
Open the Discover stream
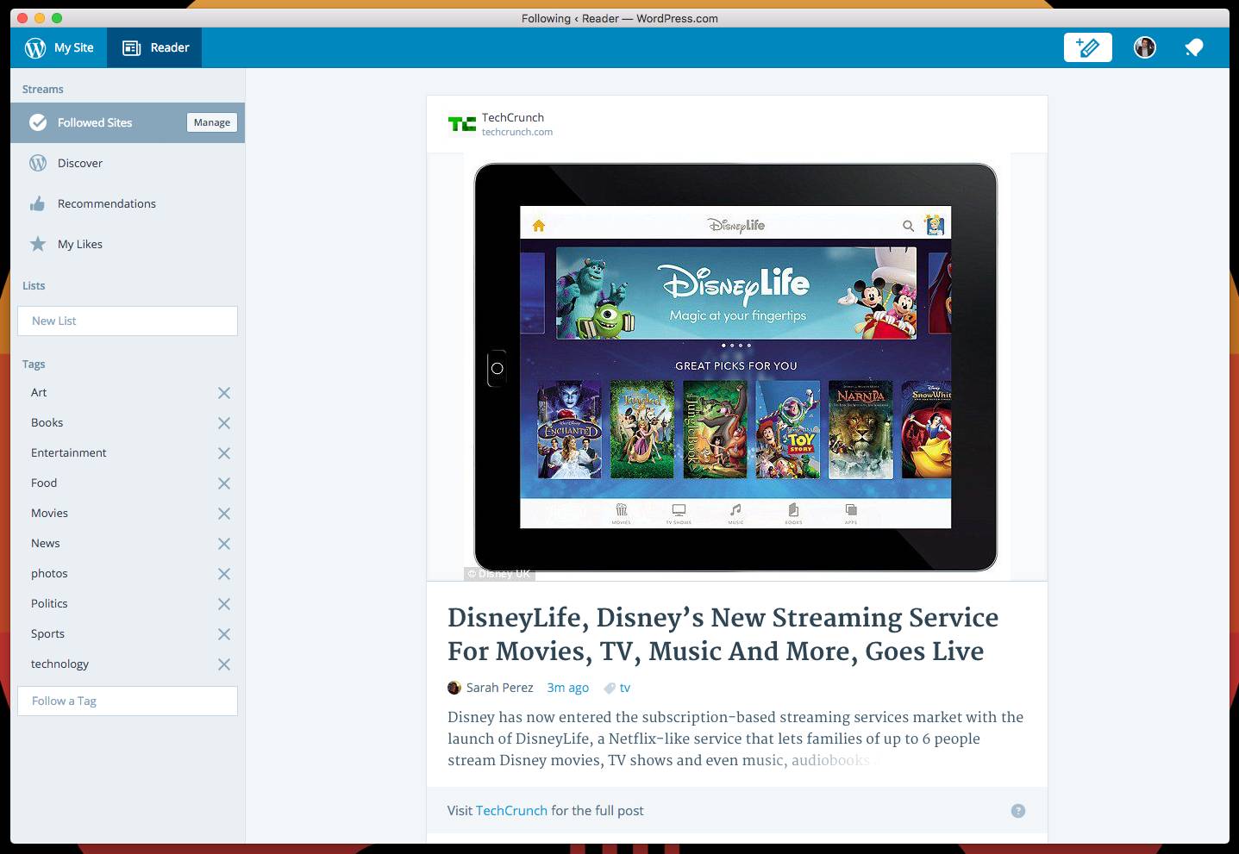tap(79, 163)
